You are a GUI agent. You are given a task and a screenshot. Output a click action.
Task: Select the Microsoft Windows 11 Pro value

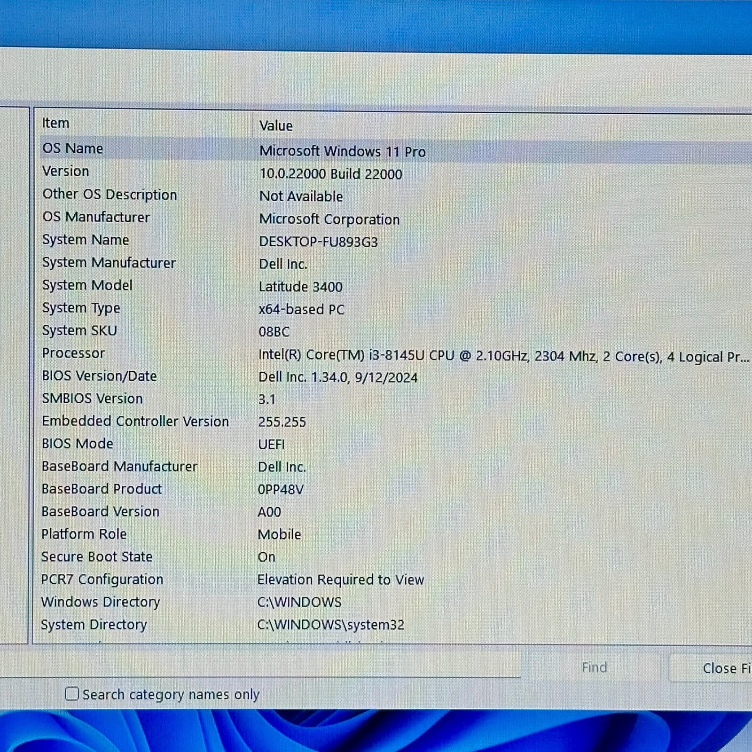tap(342, 151)
